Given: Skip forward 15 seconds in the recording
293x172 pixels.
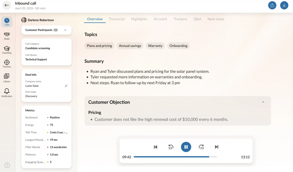Looking at the screenshot, I should [201, 147].
